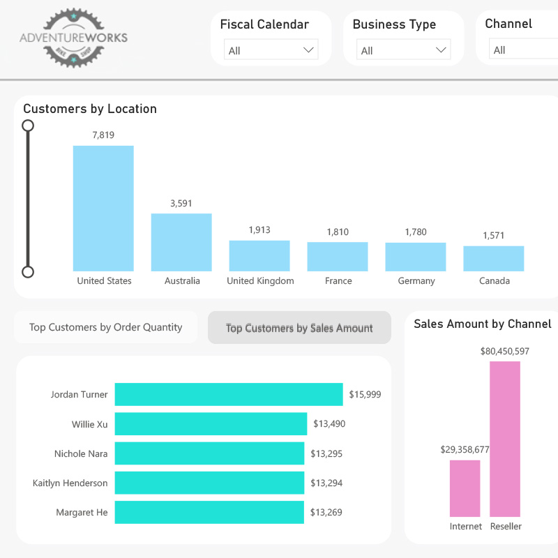The width and height of the screenshot is (558, 558).
Task: Select the Reseller channel bar
Action: (x=505, y=438)
